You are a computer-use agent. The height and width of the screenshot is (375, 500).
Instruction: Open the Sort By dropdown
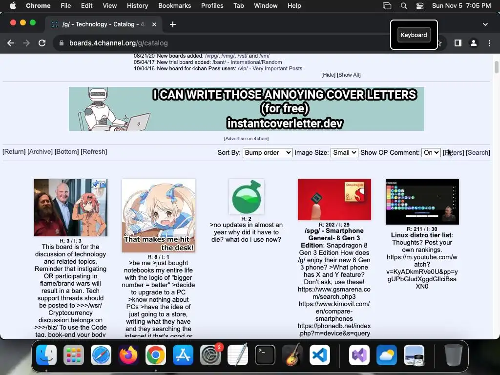268,152
